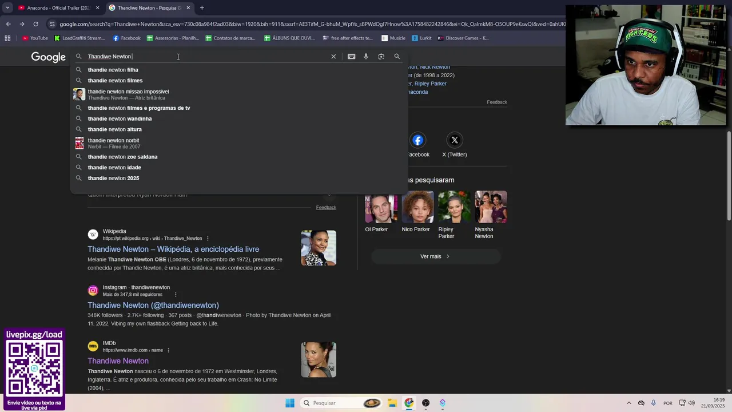Open the Facebook profile icon in knowledge panel
Image resolution: width=732 pixels, height=412 pixels.
(x=418, y=140)
